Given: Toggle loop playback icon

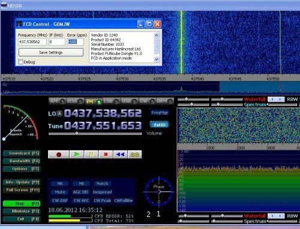Looking at the screenshot, I should 135,154.
